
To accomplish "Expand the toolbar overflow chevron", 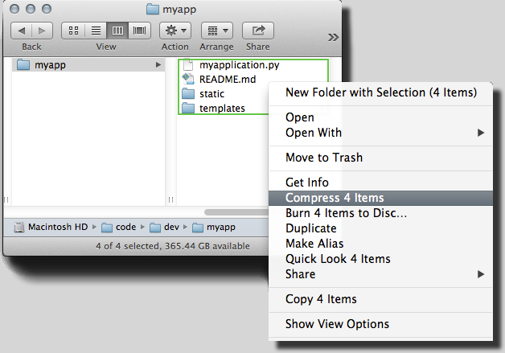I will click(x=333, y=37).
